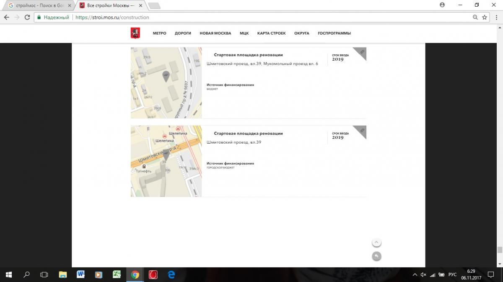This screenshot has width=503, height=282.
Task: Open the clock and date 6:29 flyout
Action: tap(471, 274)
